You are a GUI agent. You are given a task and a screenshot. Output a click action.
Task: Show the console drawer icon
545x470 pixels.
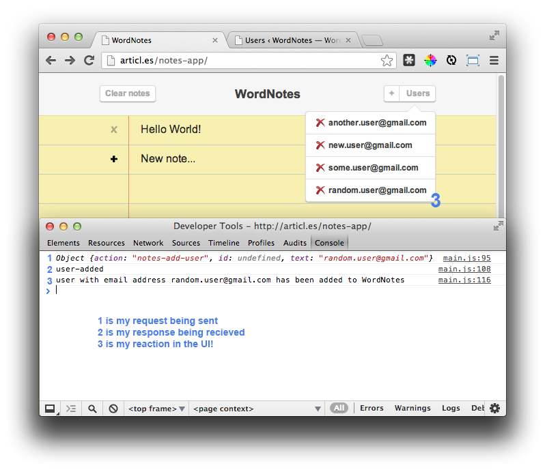71,409
